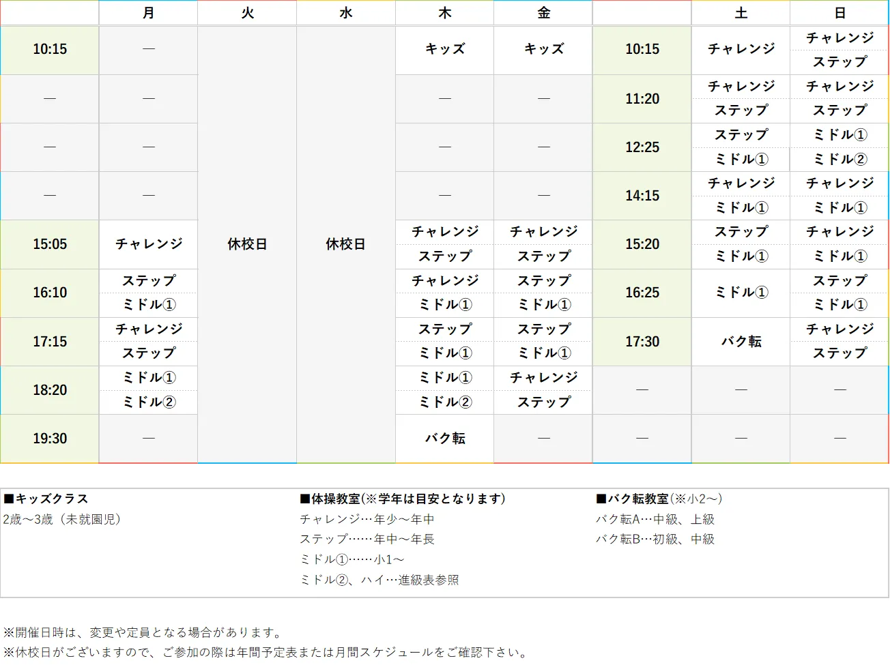Click the 水 休校日 column
890x665 pixels.
coord(345,244)
